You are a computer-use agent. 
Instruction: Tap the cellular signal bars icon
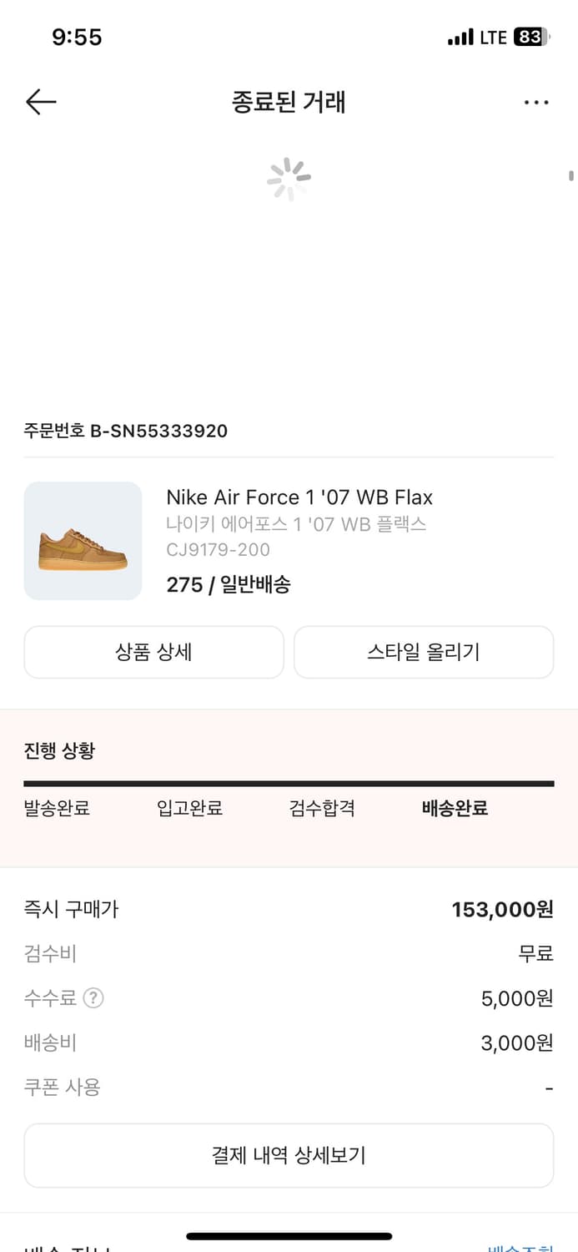[x=460, y=38]
